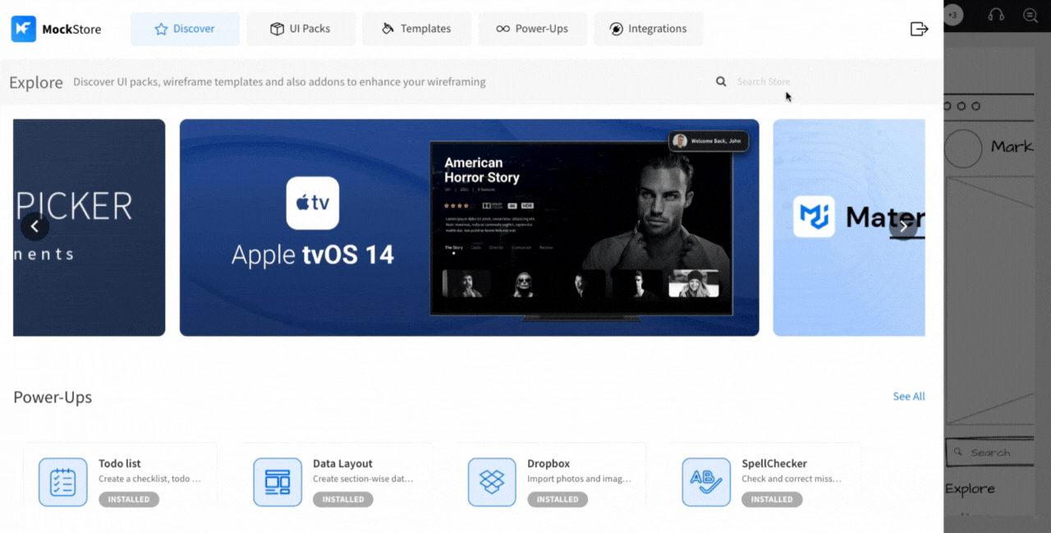This screenshot has height=533, width=1051.
Task: Click the SpellChecker title text
Action: pos(774,463)
